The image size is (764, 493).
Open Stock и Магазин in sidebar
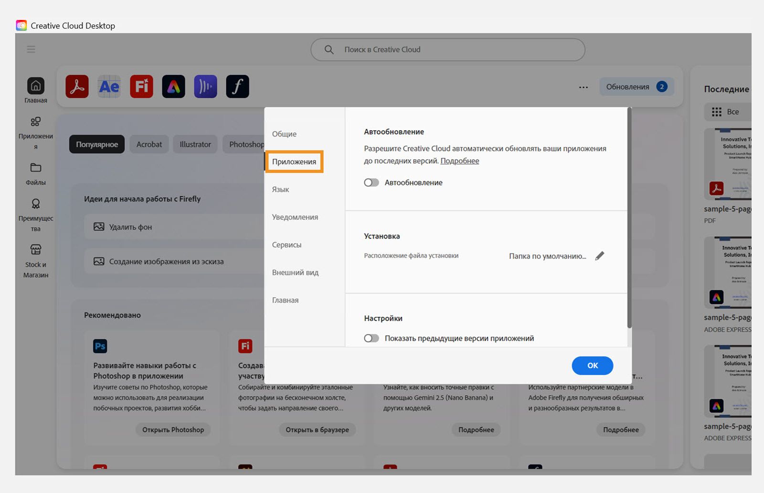point(36,261)
